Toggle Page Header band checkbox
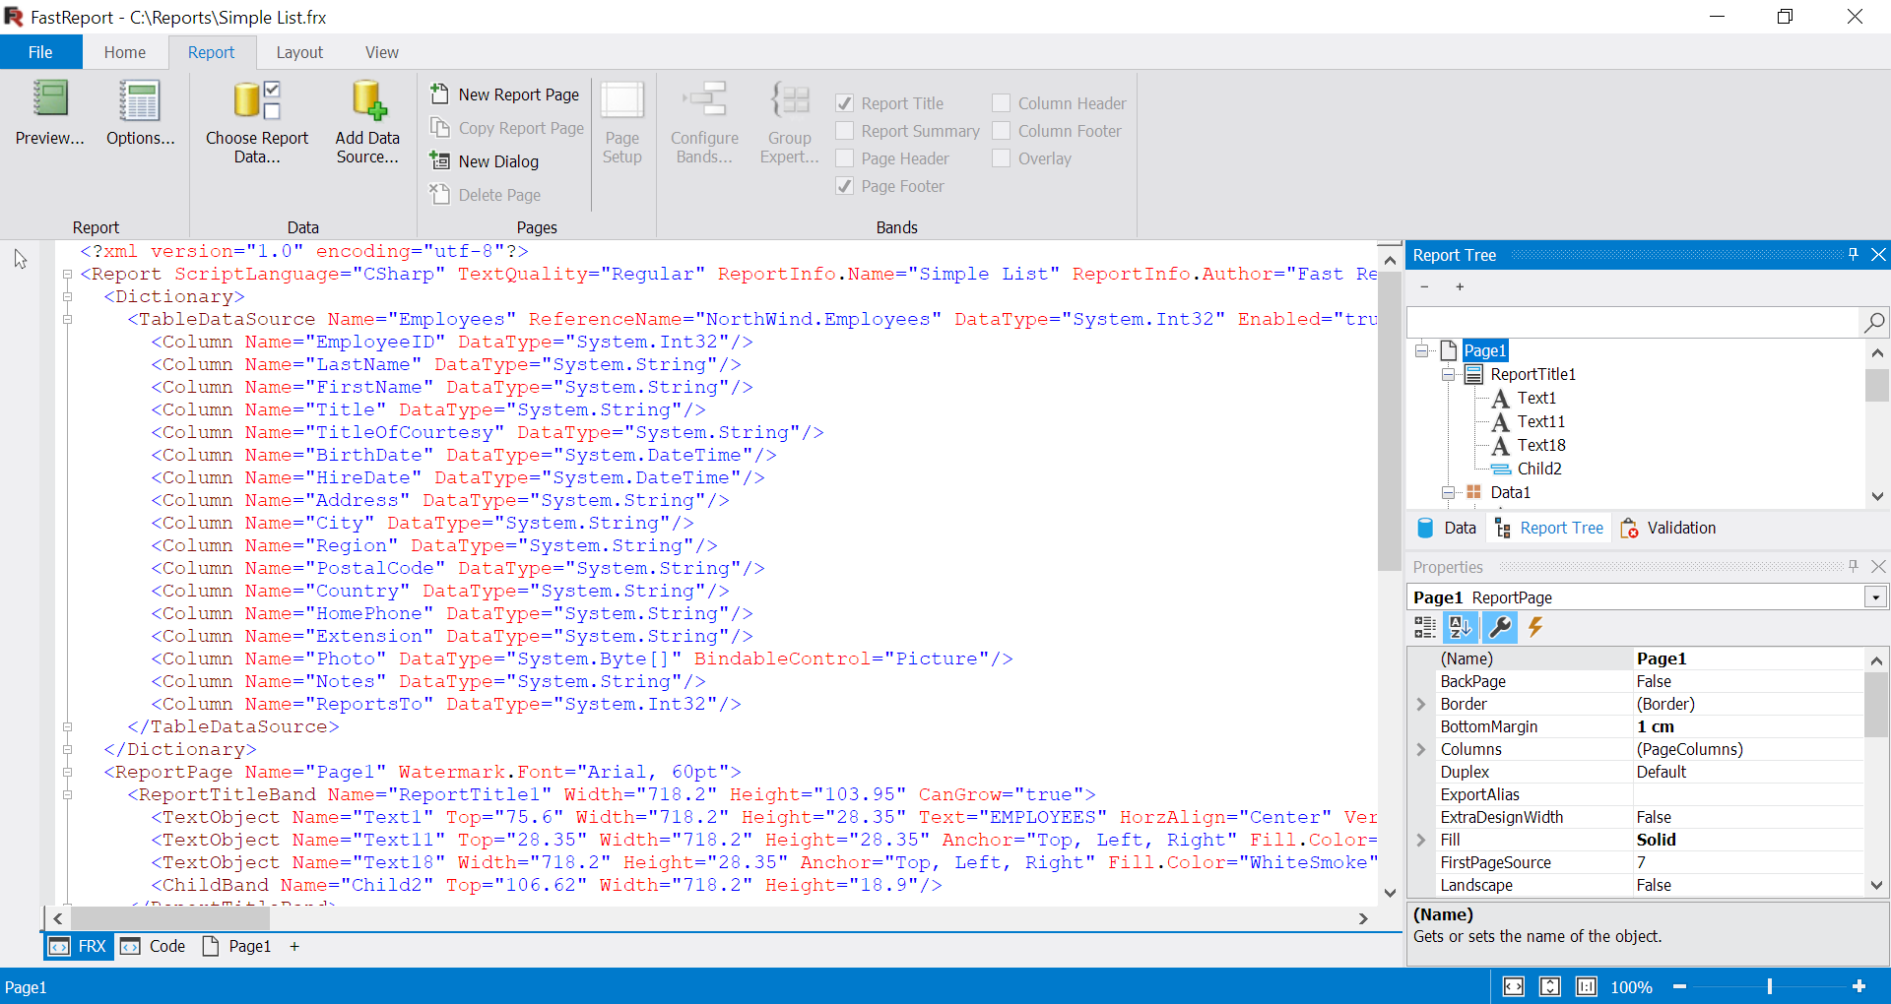This screenshot has width=1891, height=1004. [844, 158]
